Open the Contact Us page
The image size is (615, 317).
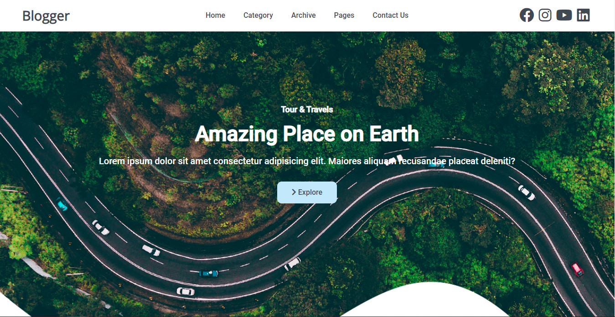pos(390,15)
